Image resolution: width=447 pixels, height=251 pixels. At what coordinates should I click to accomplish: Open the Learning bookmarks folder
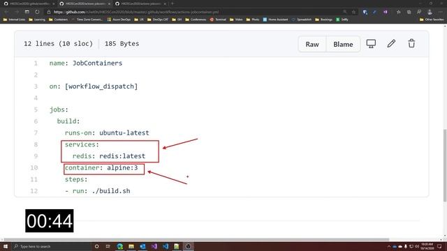[37, 20]
